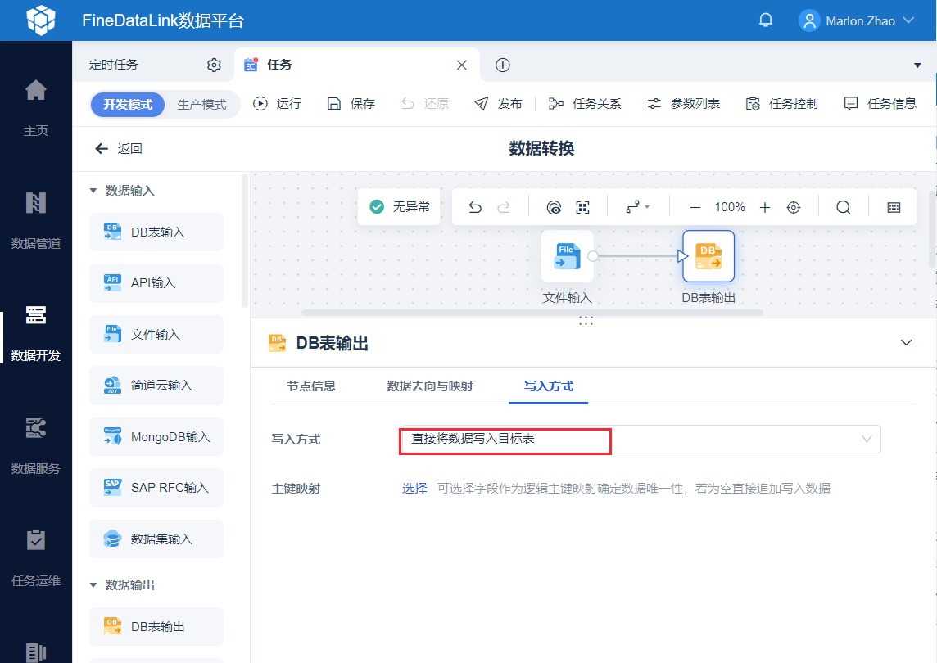Redo the canvas action

[x=504, y=207]
